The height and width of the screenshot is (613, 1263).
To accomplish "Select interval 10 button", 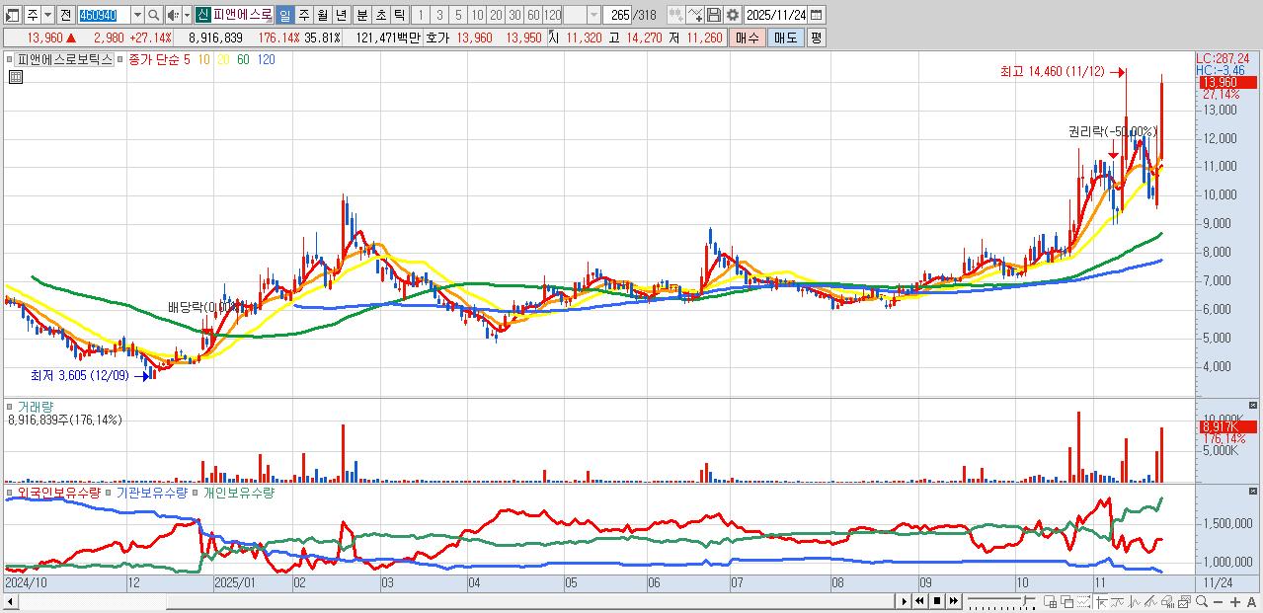I will (x=477, y=15).
